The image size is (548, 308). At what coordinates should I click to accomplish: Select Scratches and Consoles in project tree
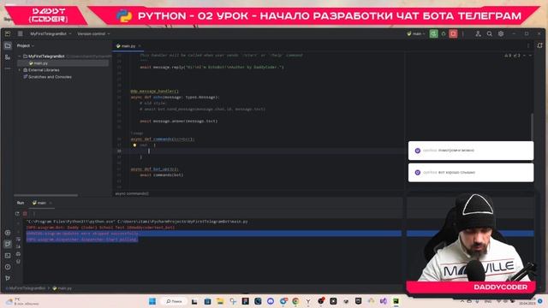48,77
